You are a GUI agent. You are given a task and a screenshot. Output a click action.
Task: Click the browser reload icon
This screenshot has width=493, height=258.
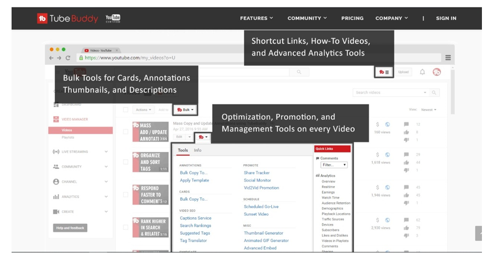tap(67, 58)
